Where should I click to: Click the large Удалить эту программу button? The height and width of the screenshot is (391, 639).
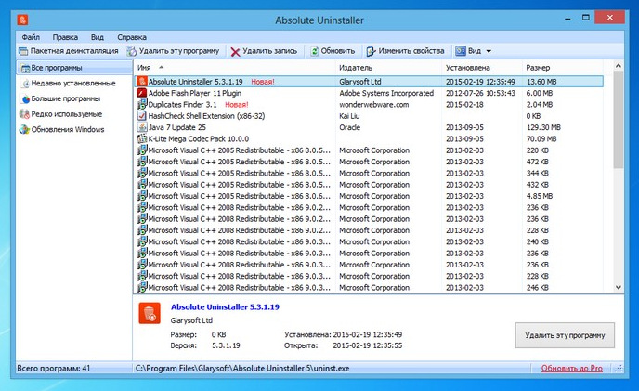pyautogui.click(x=565, y=335)
